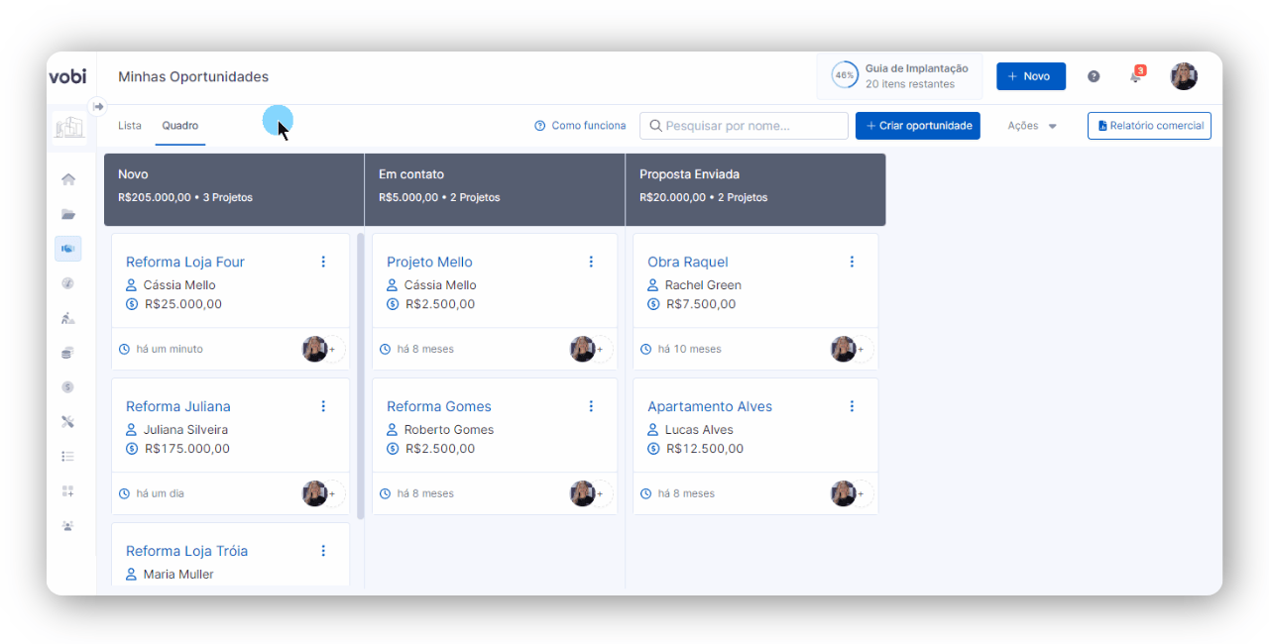This screenshot has height=644, width=1269.
Task: Open options menu for Projeto Mello
Action: coord(591,262)
